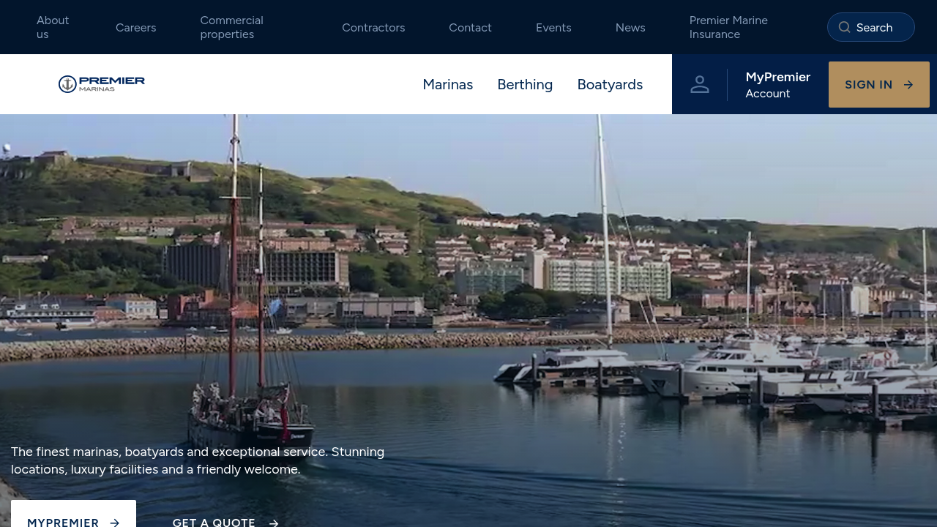Open the Careers link
Image resolution: width=937 pixels, height=527 pixels.
pyautogui.click(x=136, y=27)
